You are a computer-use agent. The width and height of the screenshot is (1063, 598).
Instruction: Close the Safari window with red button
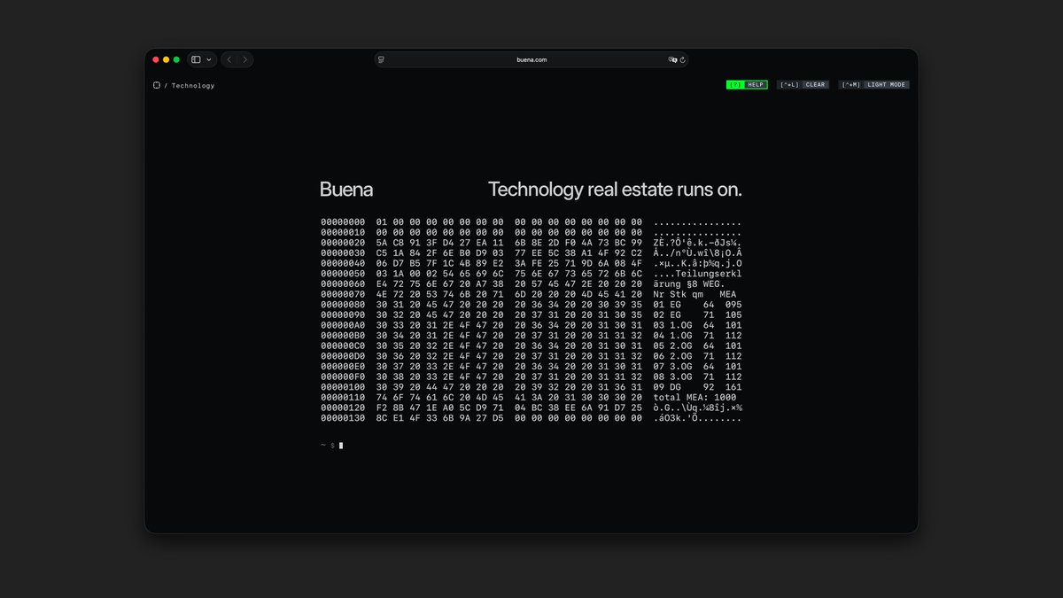(x=156, y=59)
